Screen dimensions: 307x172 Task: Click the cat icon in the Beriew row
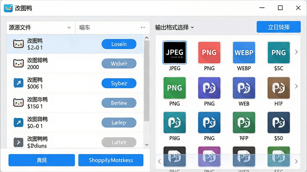click(18, 103)
